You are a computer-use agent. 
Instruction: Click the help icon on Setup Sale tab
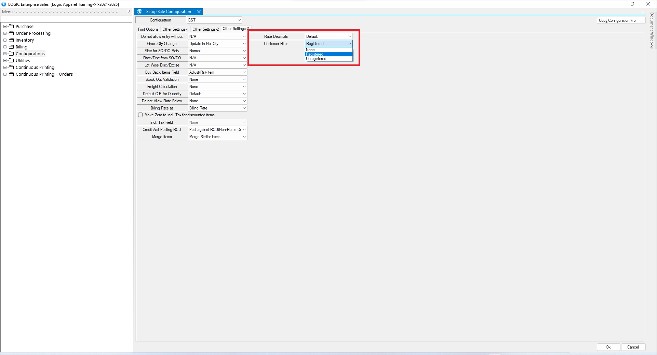140,12
